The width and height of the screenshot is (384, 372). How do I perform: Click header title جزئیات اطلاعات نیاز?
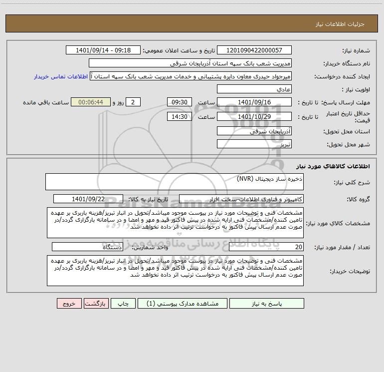(340, 24)
